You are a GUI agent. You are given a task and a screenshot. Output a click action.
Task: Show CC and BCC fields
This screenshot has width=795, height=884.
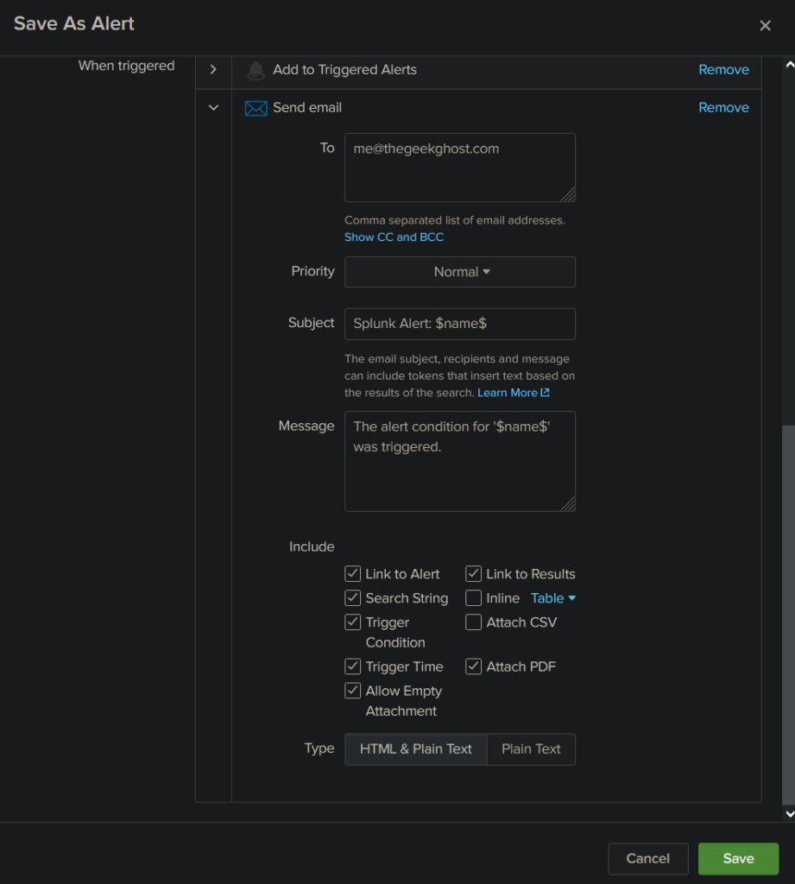pyautogui.click(x=394, y=237)
